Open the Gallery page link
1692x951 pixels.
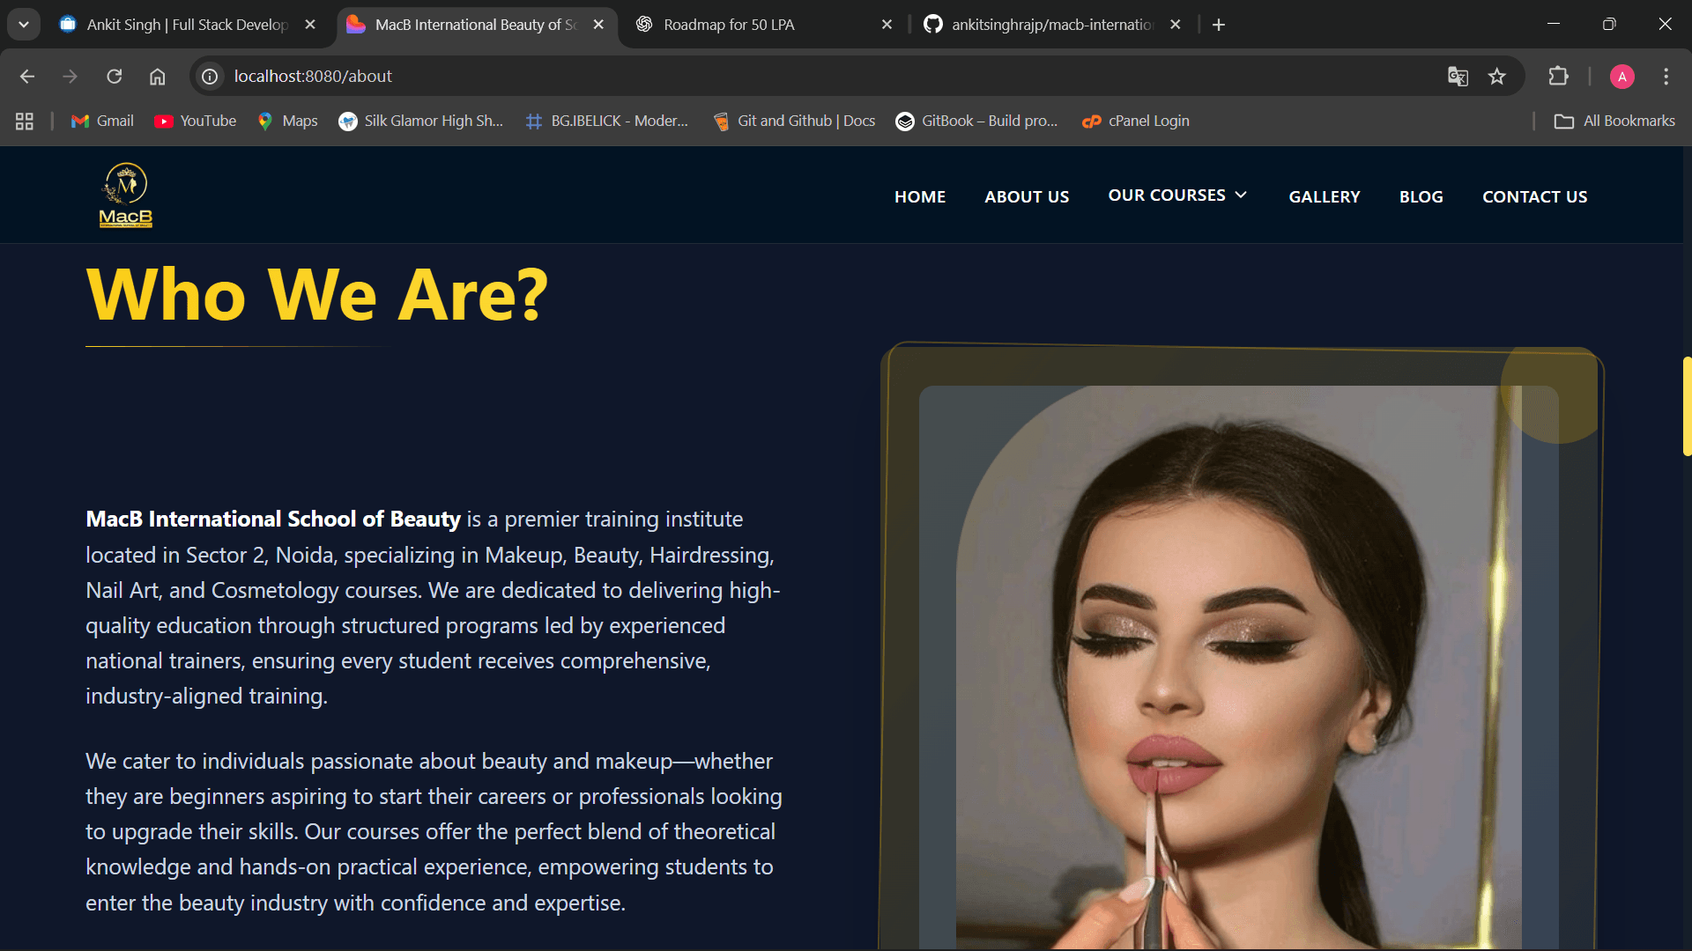click(x=1324, y=197)
